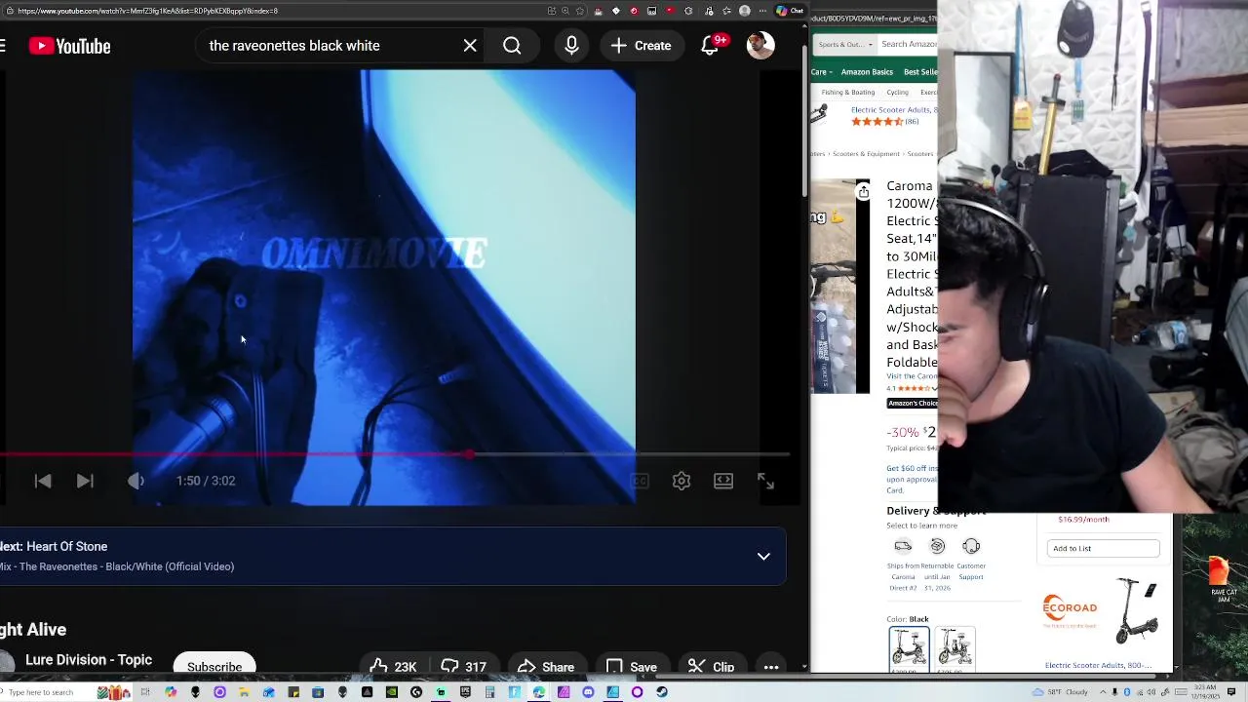Open the Action Center notification icon
This screenshot has width=1248, height=702.
1231,692
